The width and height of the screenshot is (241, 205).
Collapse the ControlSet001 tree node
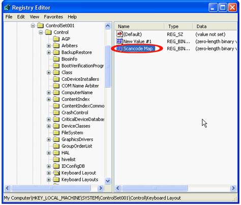coord(33,26)
